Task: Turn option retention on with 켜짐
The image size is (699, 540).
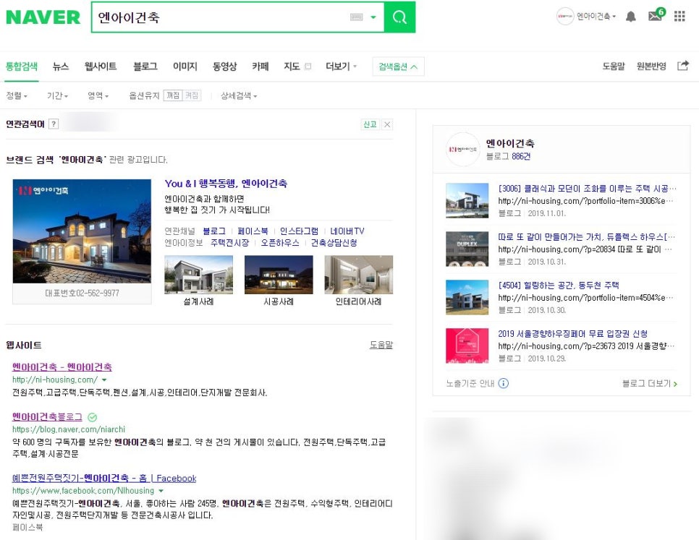Action: pyautogui.click(x=192, y=95)
